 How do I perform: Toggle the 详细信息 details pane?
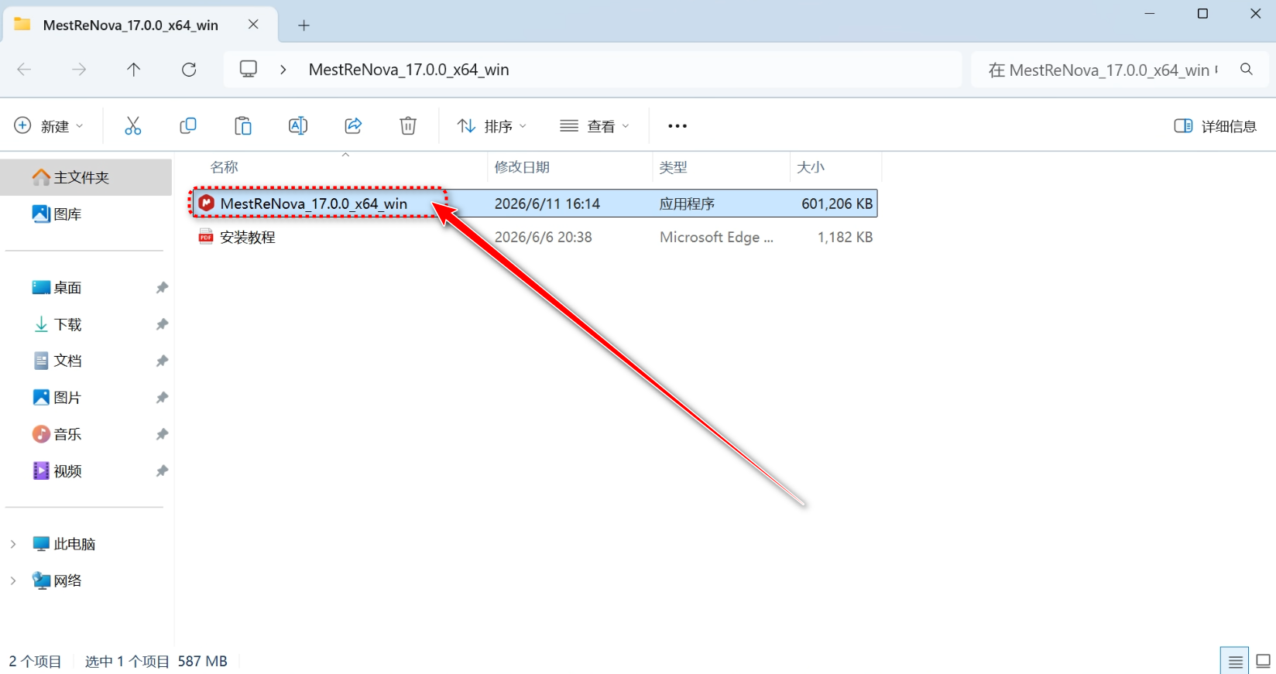[x=1215, y=126]
